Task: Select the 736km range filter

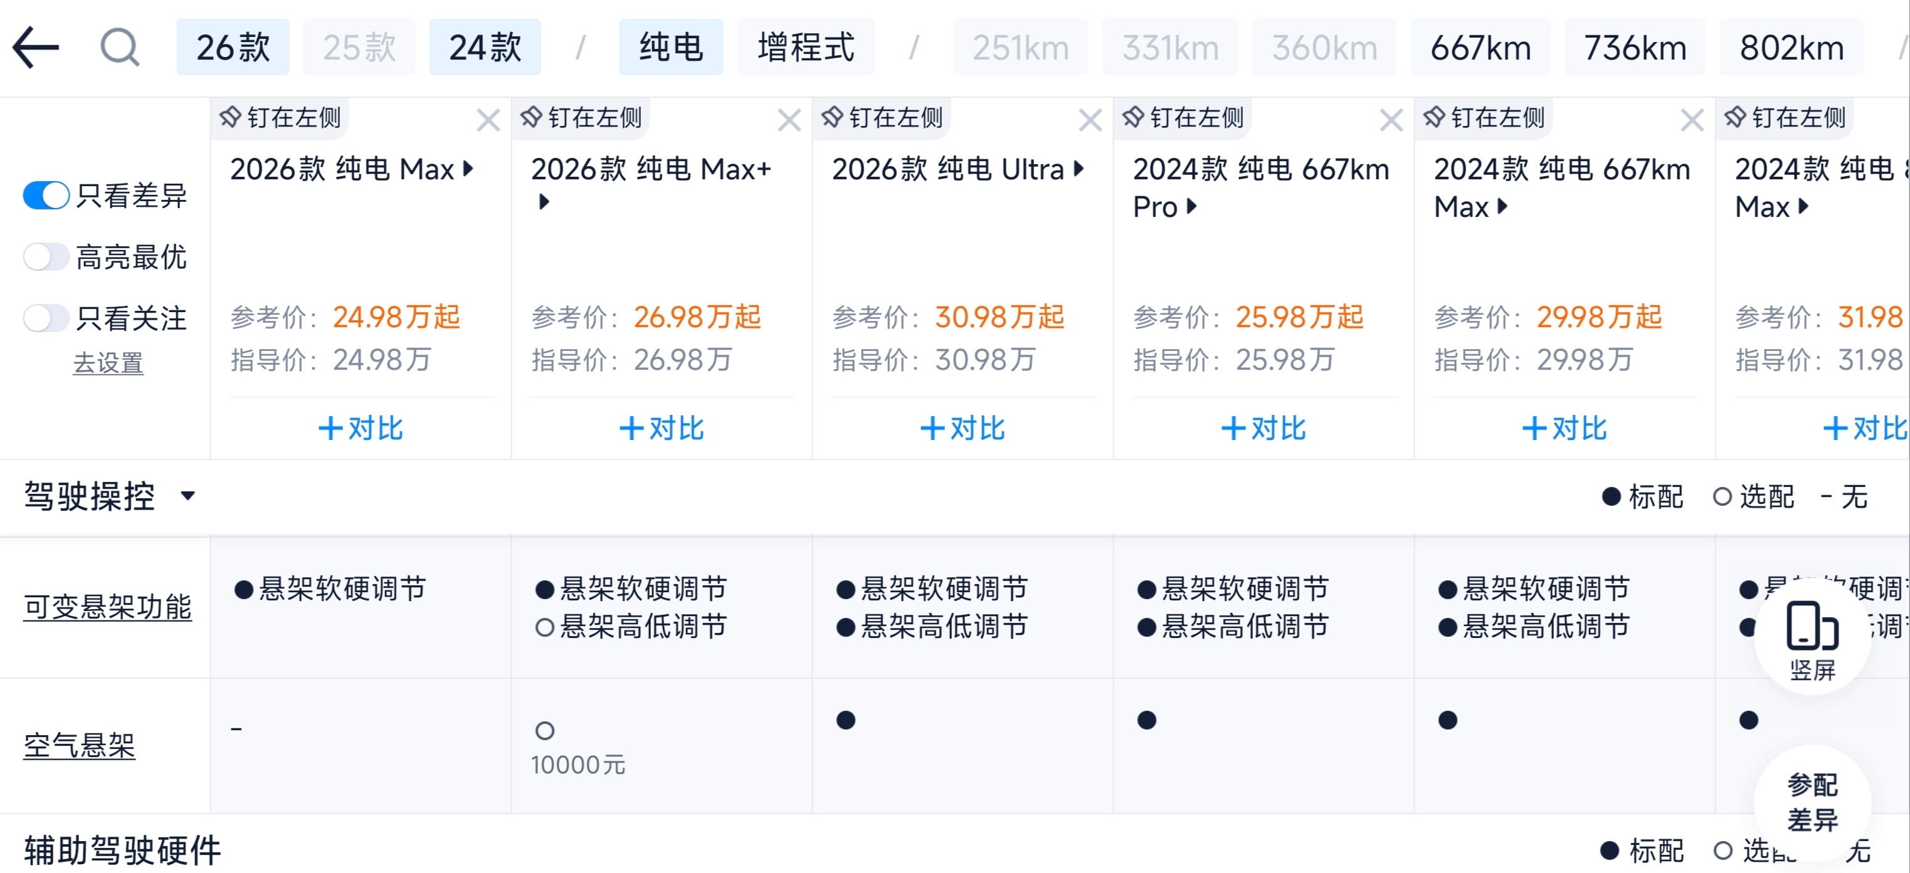Action: [1635, 48]
